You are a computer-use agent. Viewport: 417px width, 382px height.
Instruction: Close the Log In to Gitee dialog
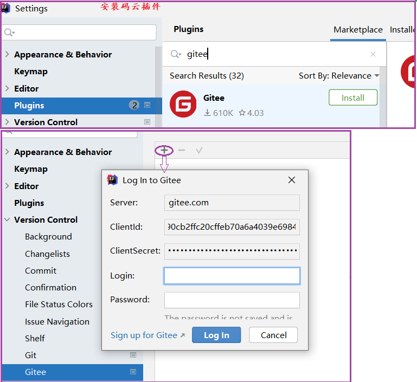292,180
